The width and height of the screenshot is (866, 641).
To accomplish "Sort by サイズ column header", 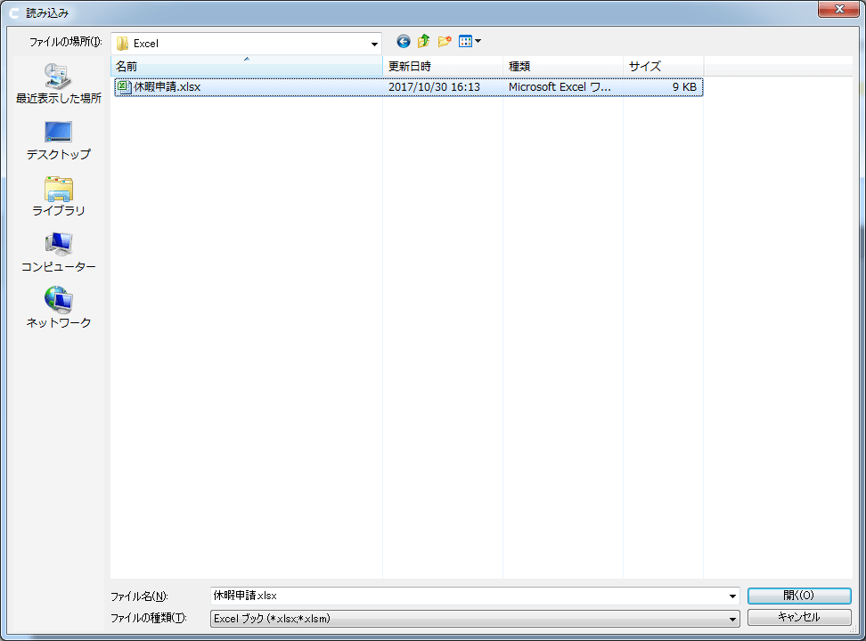I will [662, 67].
